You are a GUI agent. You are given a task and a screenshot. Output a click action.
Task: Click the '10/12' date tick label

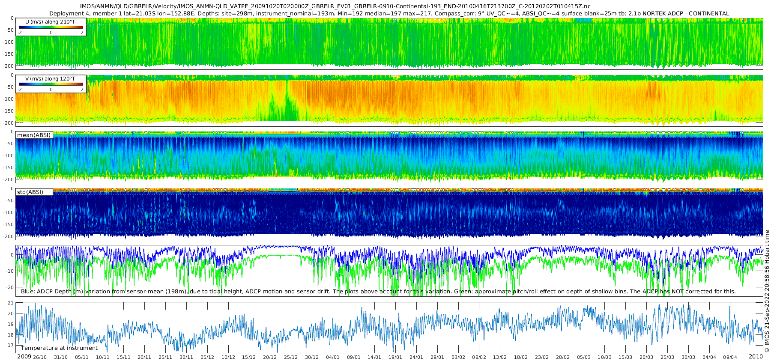tap(228, 357)
